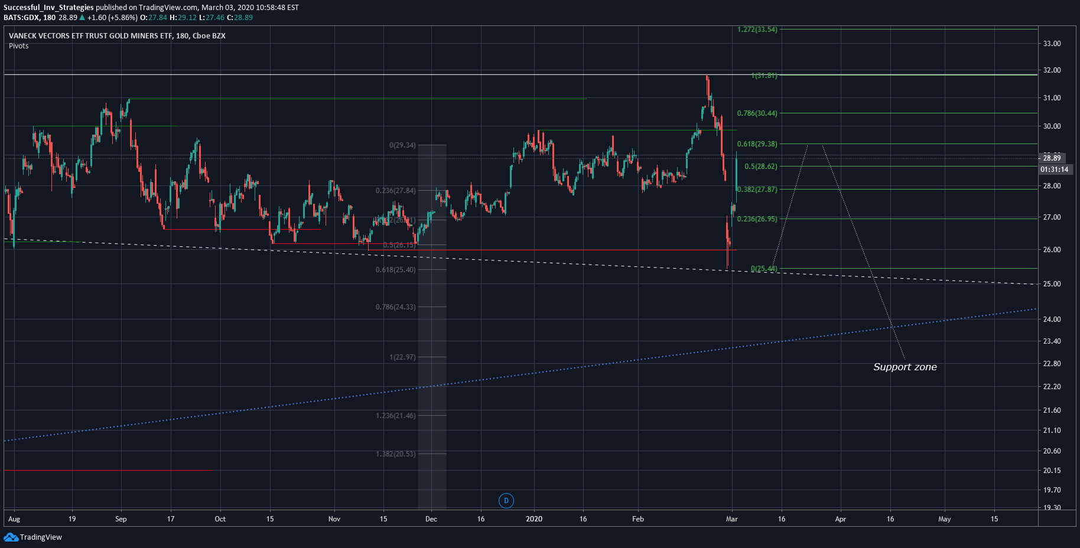The height and width of the screenshot is (548, 1080).
Task: Click the grey 1(22.97) Fibonacci label
Action: point(402,357)
